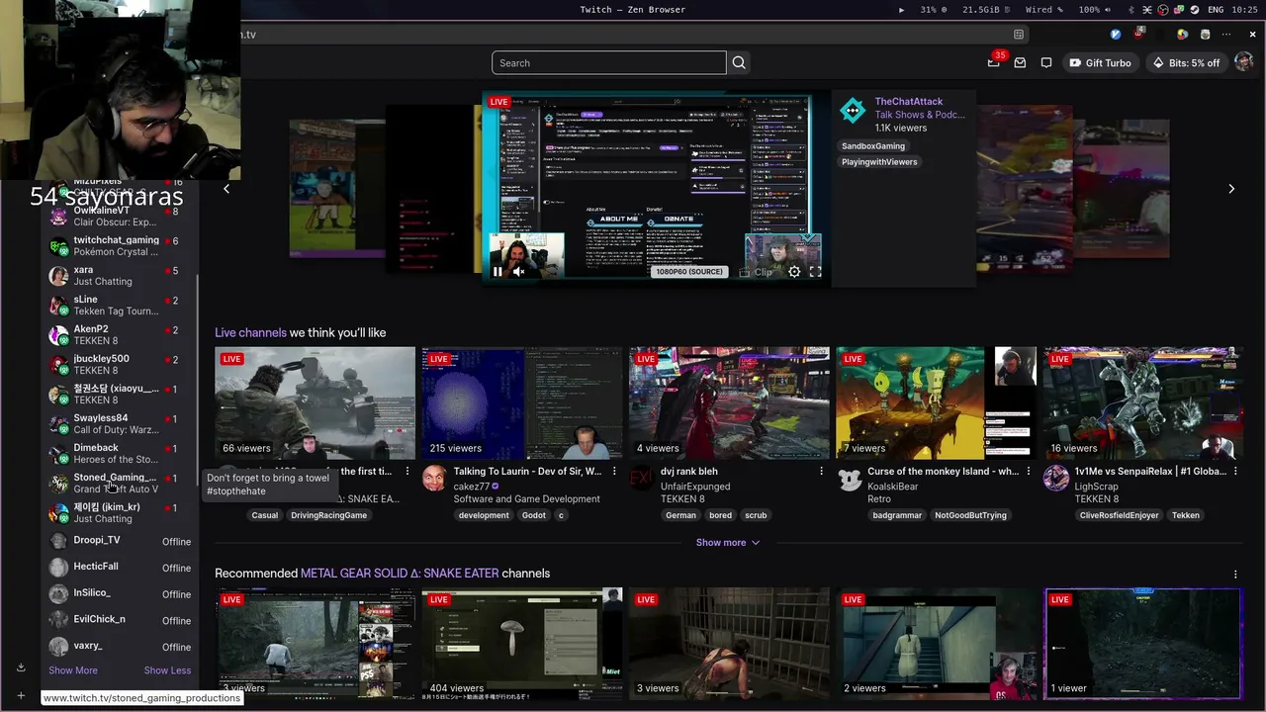Change quality from 1080P60 (SOURCE) label
Viewport: 1266px width, 712px height.
coord(689,272)
